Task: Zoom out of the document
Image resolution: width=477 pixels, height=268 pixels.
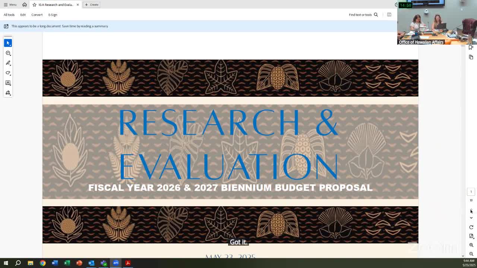Action: 471,254
